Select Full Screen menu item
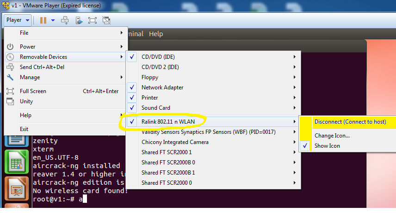This screenshot has height=213, width=396. (66, 91)
